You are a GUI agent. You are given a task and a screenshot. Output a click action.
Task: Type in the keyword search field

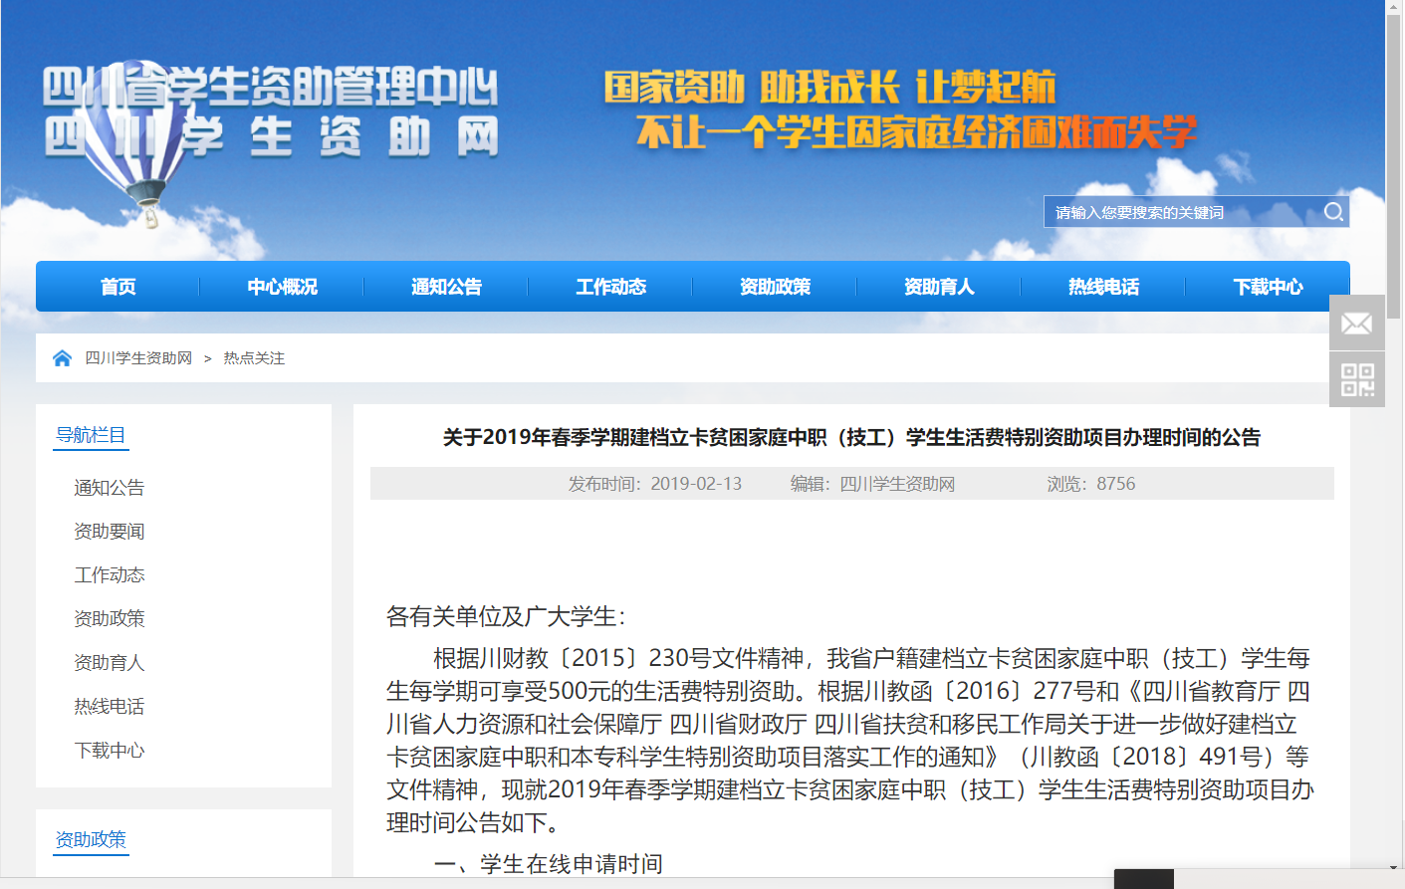click(x=1180, y=212)
